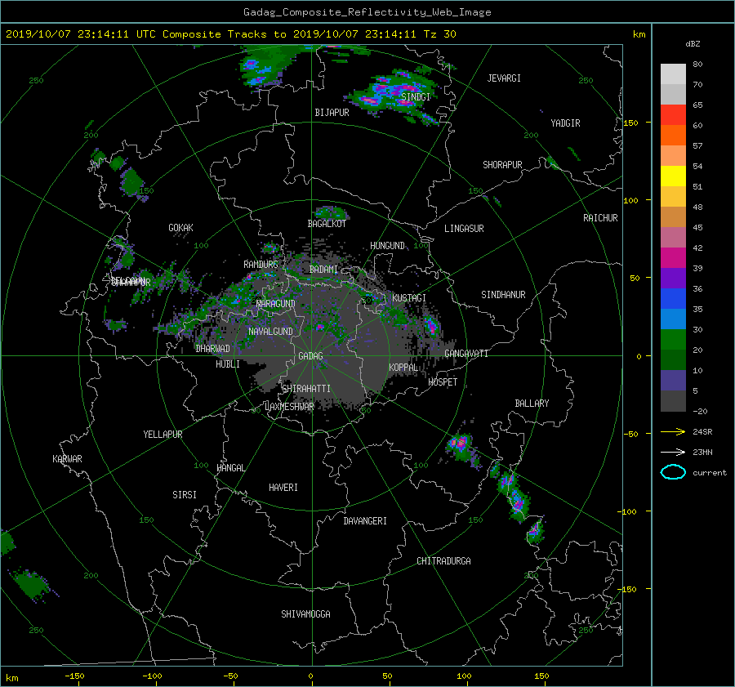
Task: Click the BADAMI city label
Action: click(323, 270)
